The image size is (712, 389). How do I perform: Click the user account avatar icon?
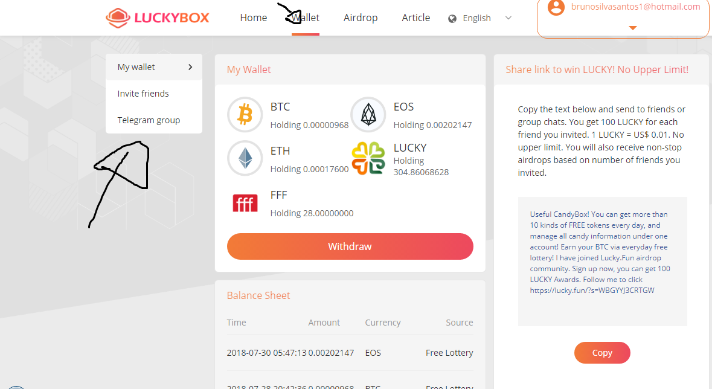pos(556,7)
